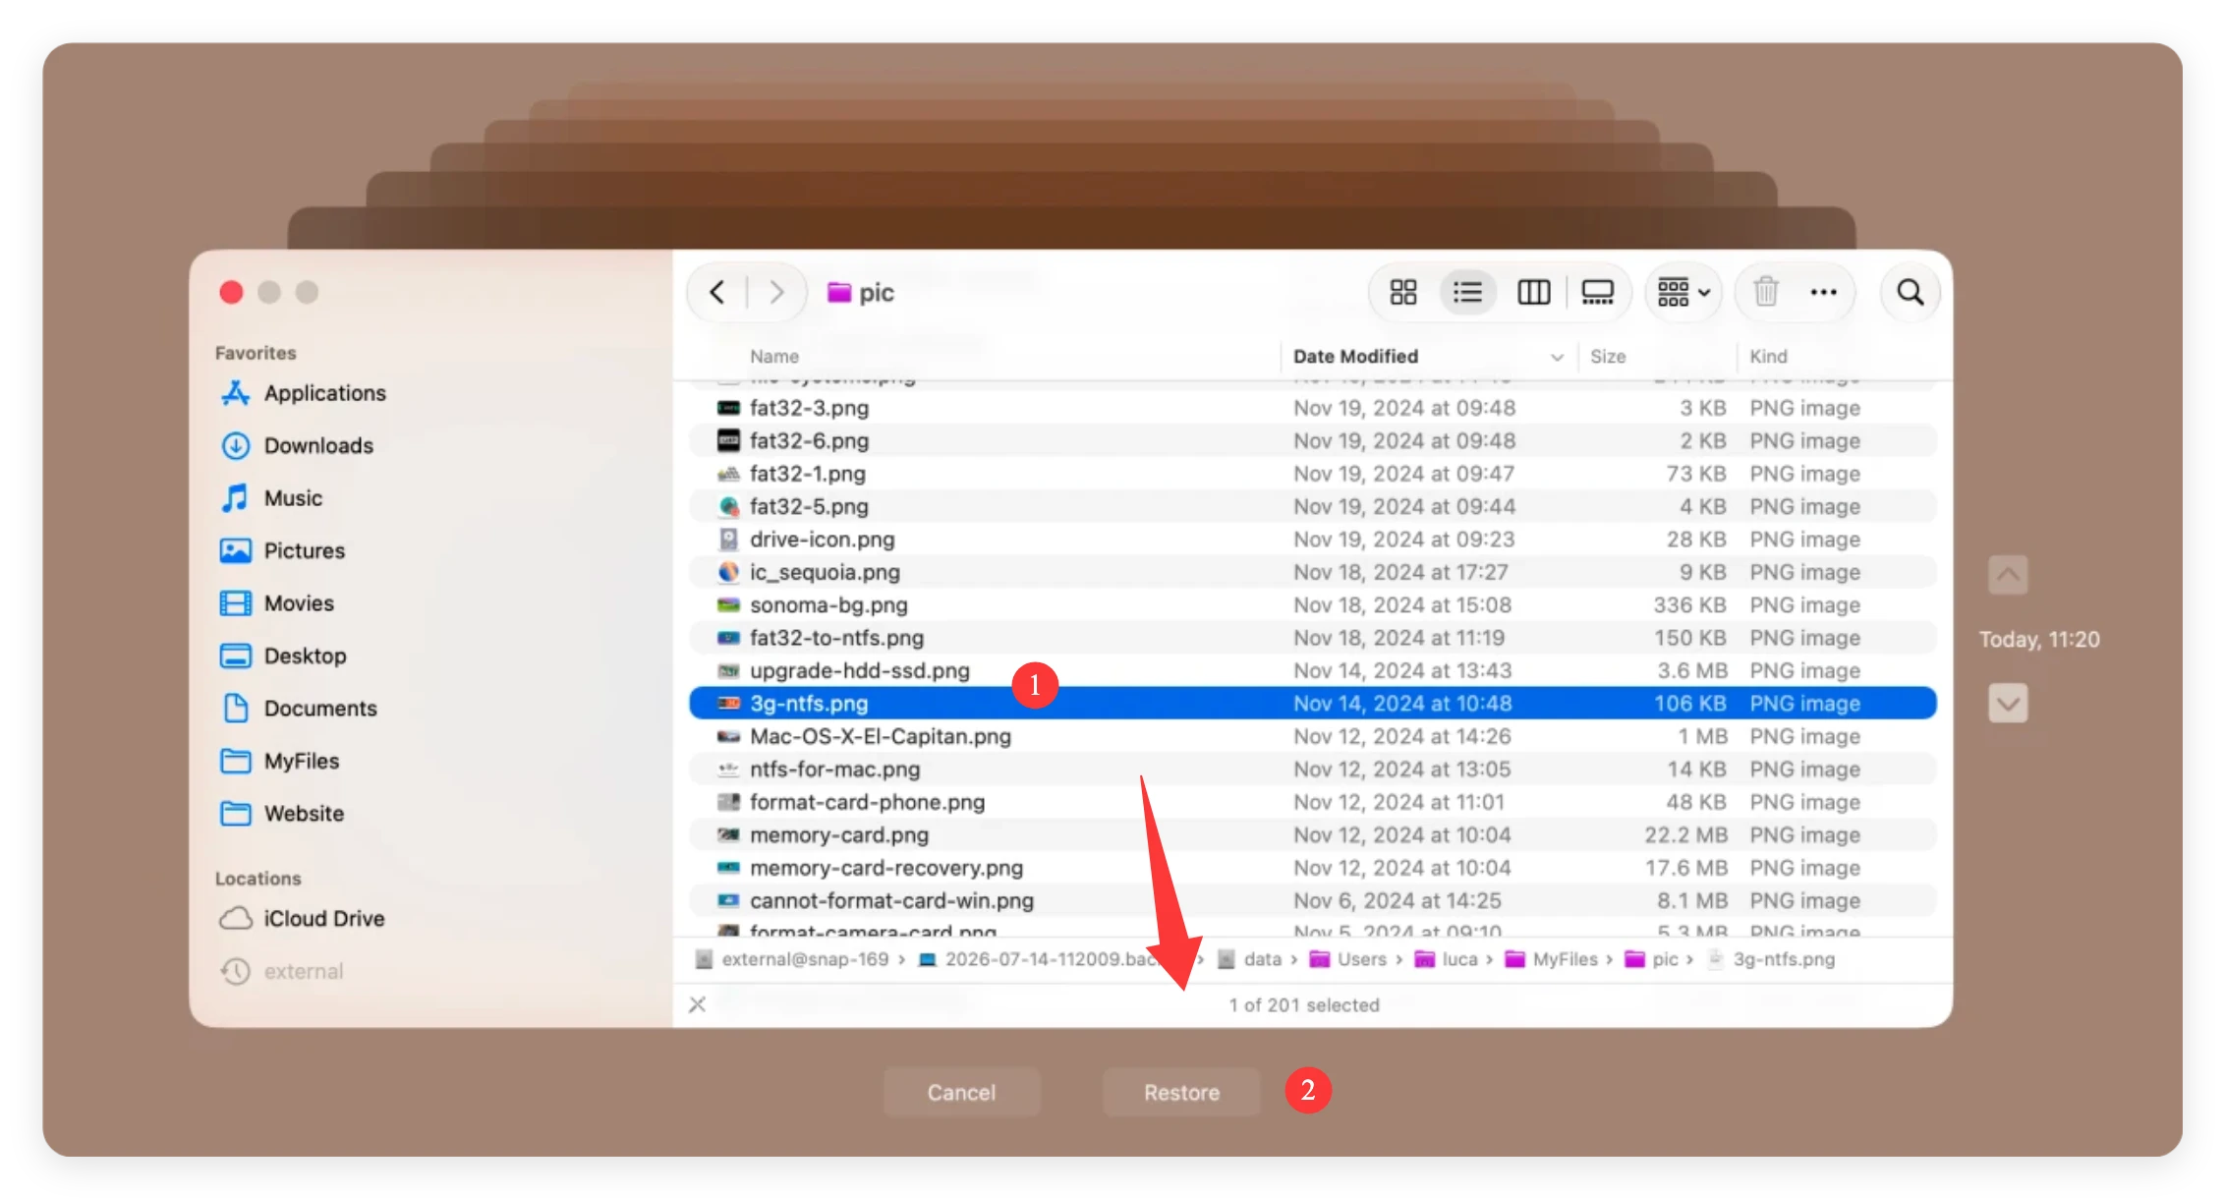Open Music in the sidebar
Image resolution: width=2225 pixels, height=1199 pixels.
(x=271, y=498)
